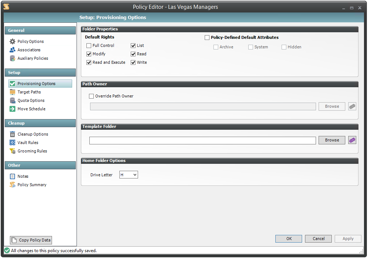Viewport: 368px width, 258px height.
Task: Click the Copy Policy Data button
Action: tap(31, 240)
